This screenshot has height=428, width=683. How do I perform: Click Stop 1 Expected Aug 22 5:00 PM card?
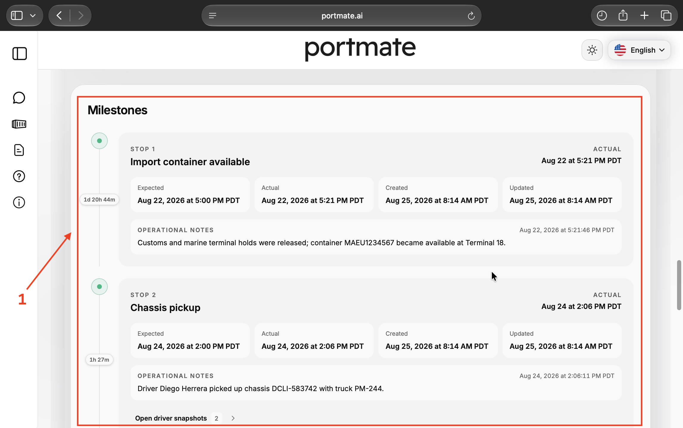coord(190,195)
